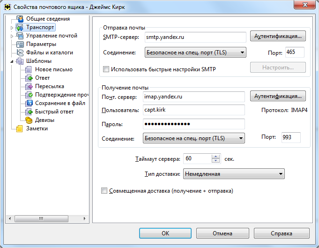
Task: Collapse the Шаблоны tree node
Action: click(x=12, y=61)
